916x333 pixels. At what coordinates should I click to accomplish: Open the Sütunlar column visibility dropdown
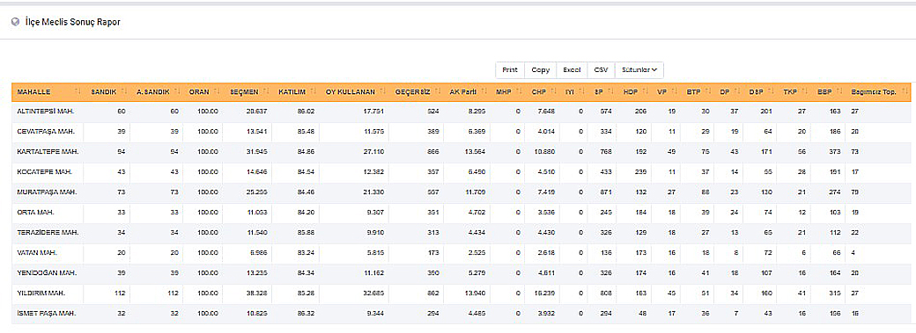point(639,70)
